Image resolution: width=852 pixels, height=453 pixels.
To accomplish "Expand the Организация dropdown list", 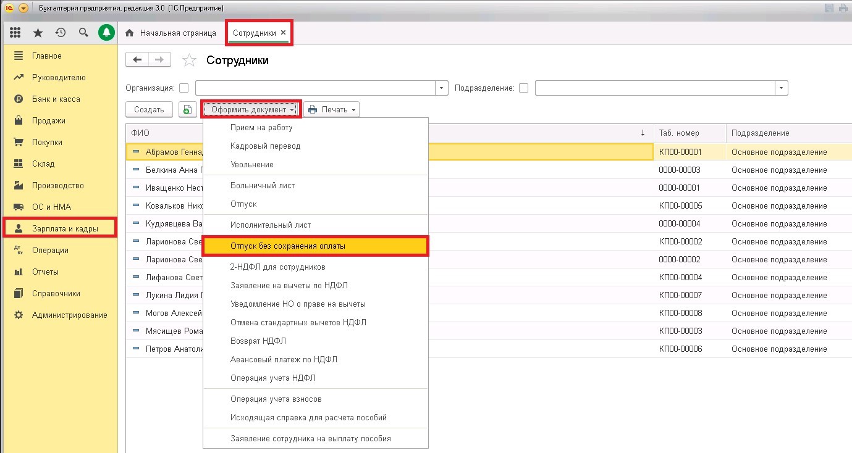I will pos(442,88).
